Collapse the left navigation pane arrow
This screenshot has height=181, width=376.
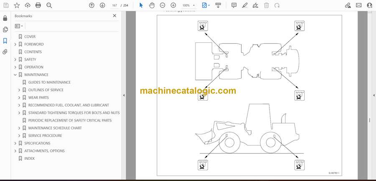point(124,95)
